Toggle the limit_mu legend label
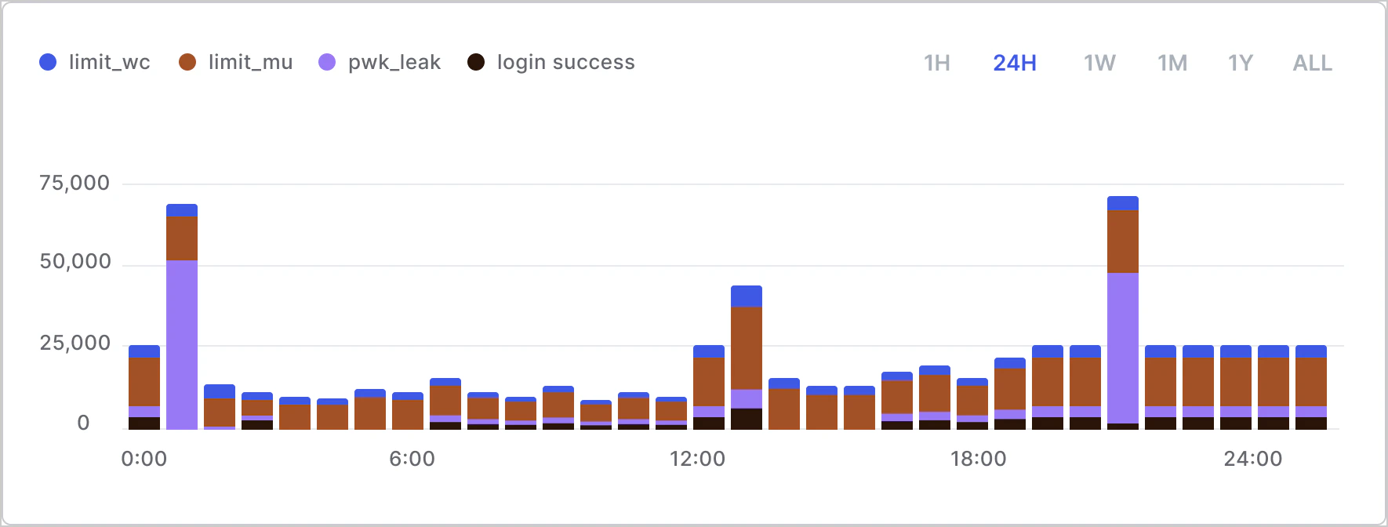Screen dimensions: 1388x527 (251, 62)
